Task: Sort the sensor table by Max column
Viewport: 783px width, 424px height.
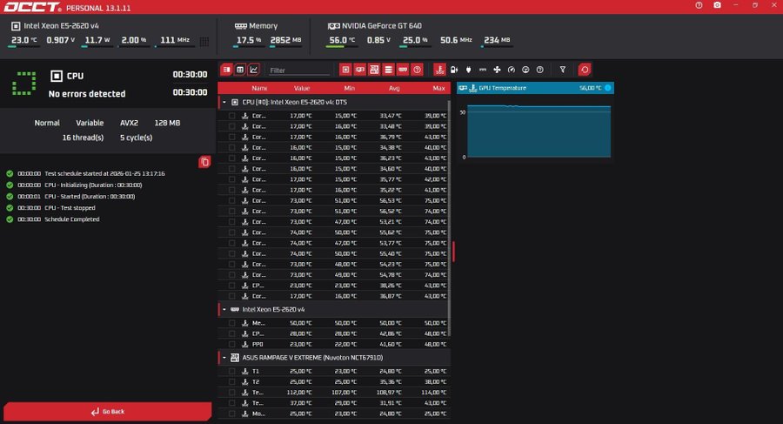Action: click(438, 88)
